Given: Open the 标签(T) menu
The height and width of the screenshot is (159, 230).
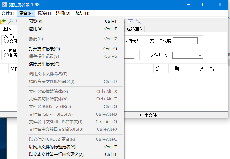Looking at the screenshot, I should [44, 13].
